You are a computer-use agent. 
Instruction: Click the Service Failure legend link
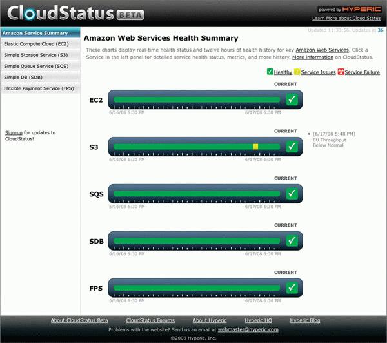click(x=362, y=72)
